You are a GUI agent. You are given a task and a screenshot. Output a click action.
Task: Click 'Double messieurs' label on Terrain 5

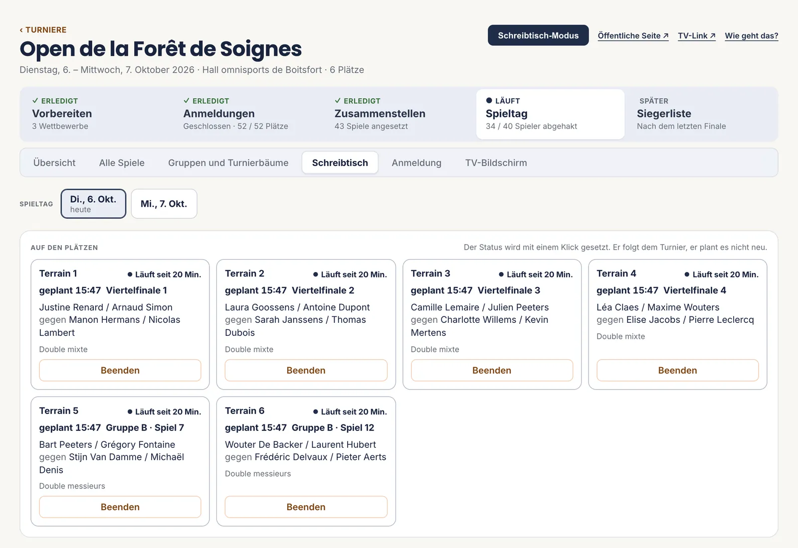coord(72,486)
